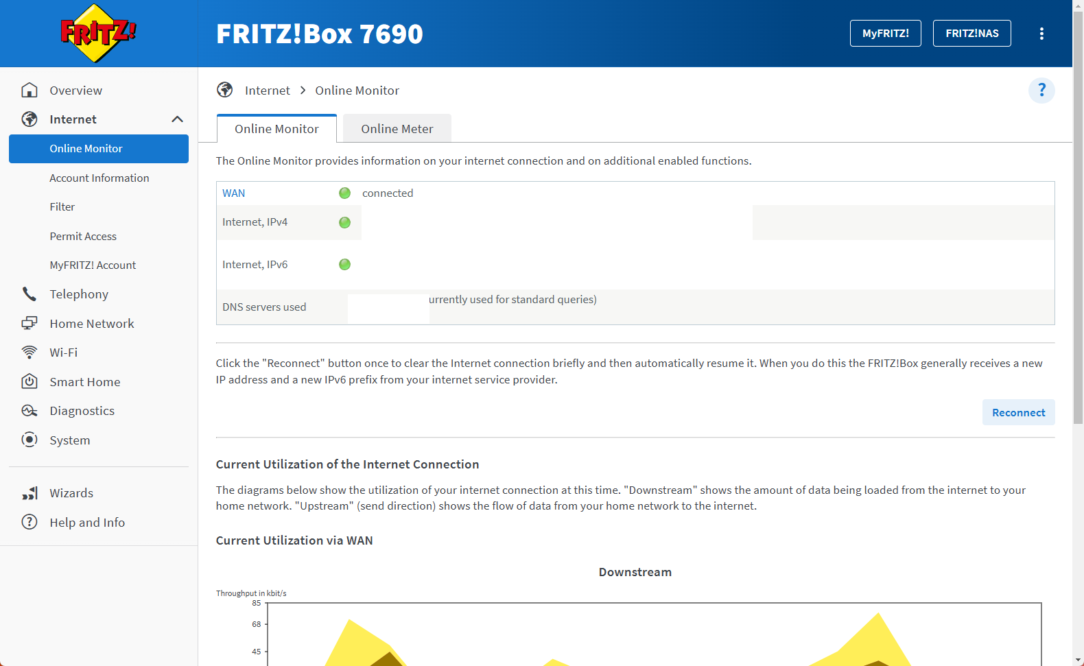The height and width of the screenshot is (666, 1084).
Task: Click the Diagnostics icon in sidebar
Action: 30,411
